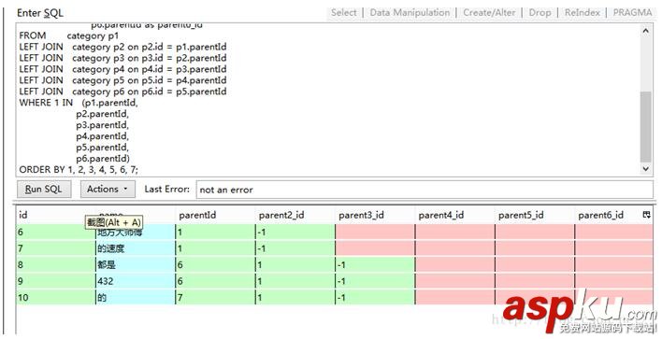662x339 pixels.
Task: Run the SQL query with Run SQL
Action: (44, 190)
